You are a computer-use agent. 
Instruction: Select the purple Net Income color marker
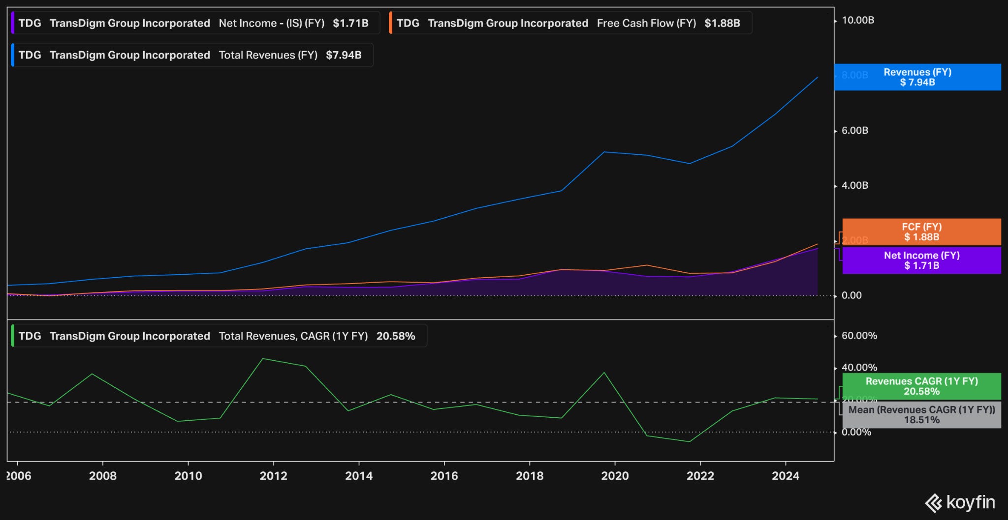(x=12, y=23)
